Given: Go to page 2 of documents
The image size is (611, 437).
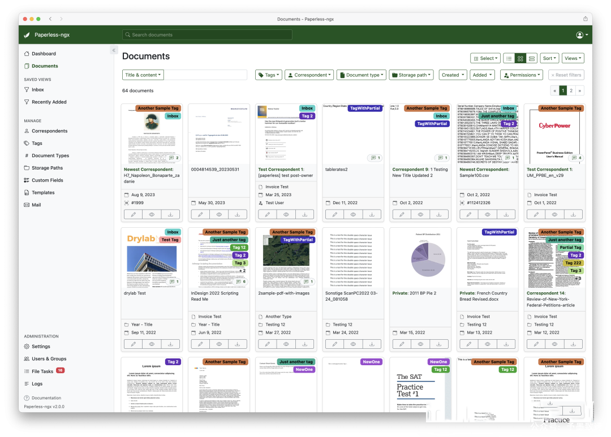Looking at the screenshot, I should click(571, 91).
